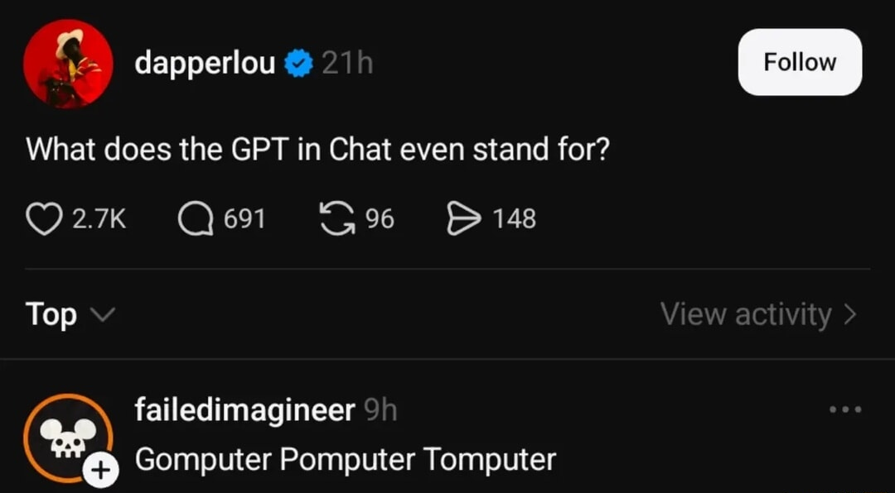Follow failedimagineer via the plus on their avatar
This screenshot has width=895, height=493.
(101, 471)
